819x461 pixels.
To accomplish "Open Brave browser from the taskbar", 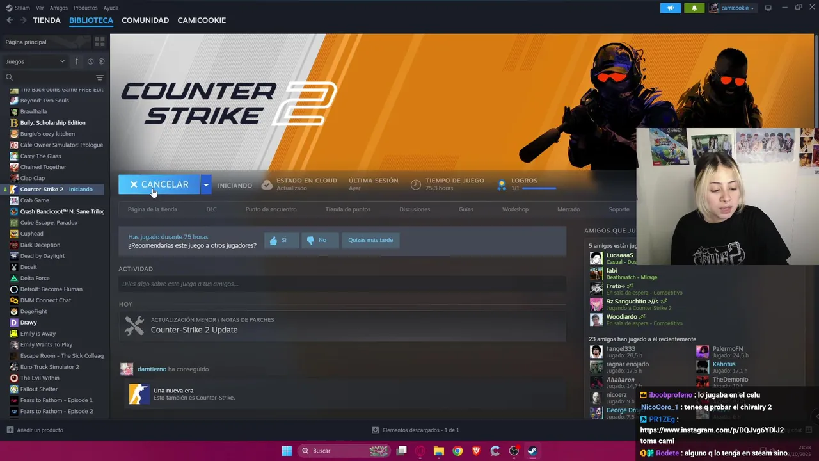I will click(476, 451).
